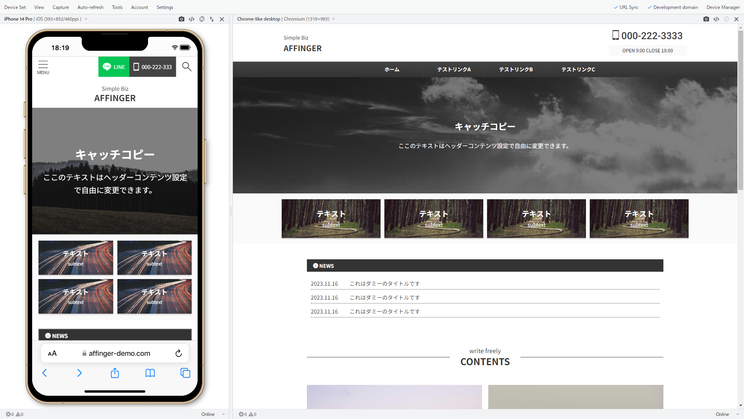Rotate the iPhone 14 Pro device
744x419 pixels.
click(x=202, y=19)
